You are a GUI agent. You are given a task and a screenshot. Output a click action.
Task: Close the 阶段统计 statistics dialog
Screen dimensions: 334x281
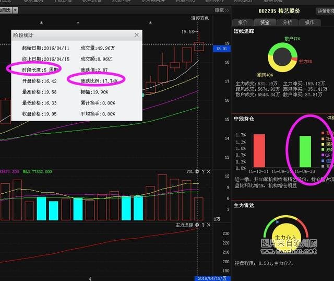point(137,35)
